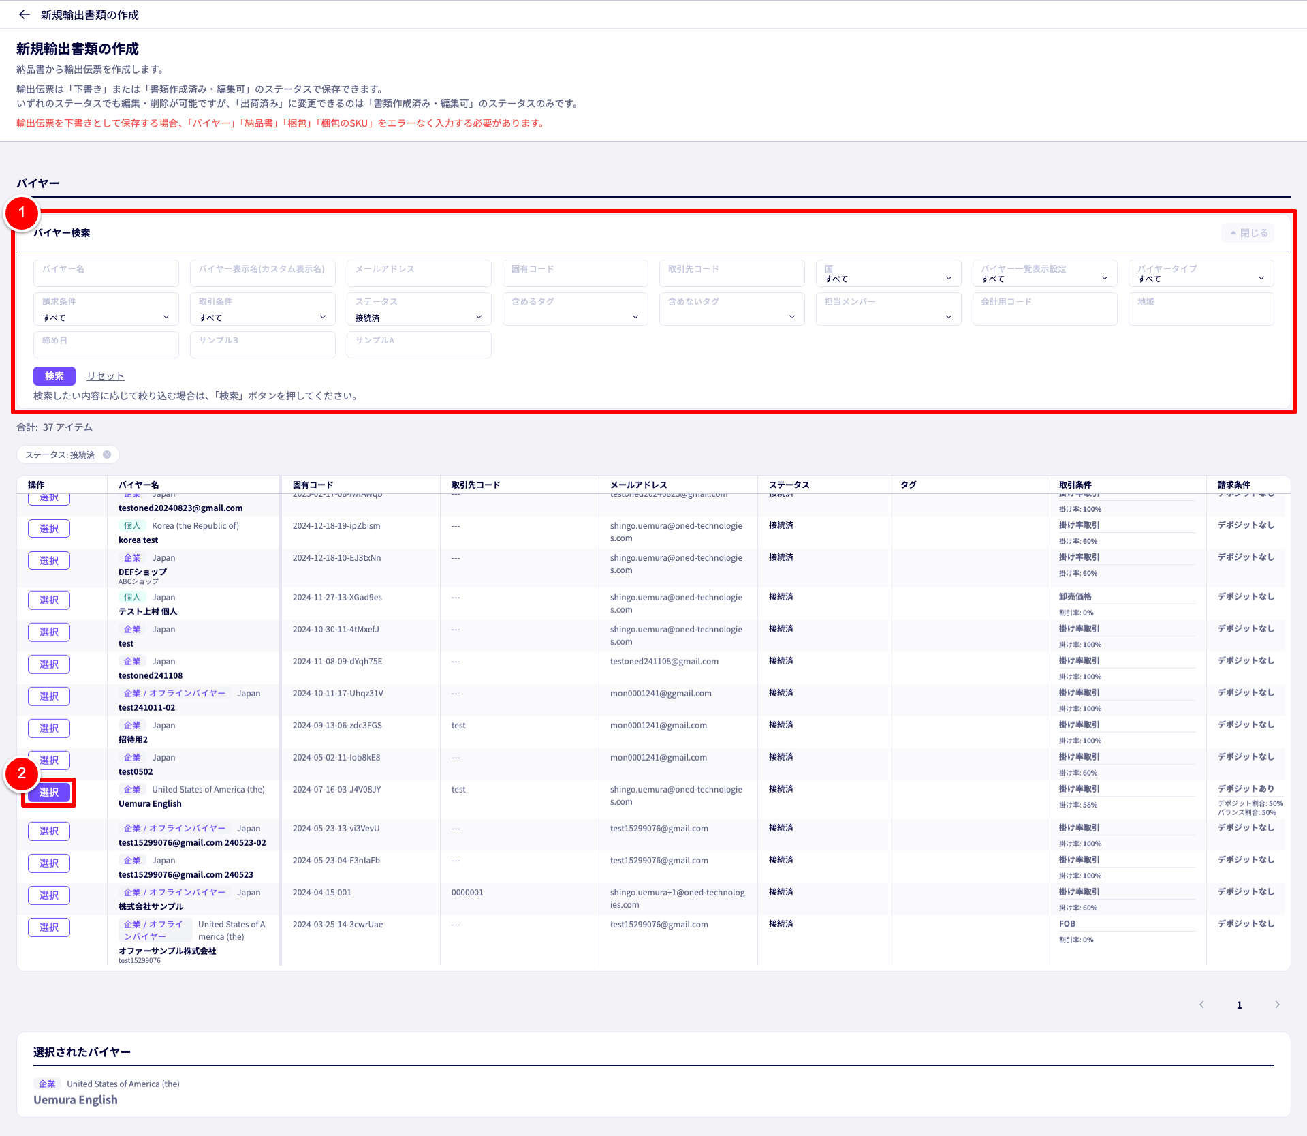Click the back arrow icon

tap(25, 14)
